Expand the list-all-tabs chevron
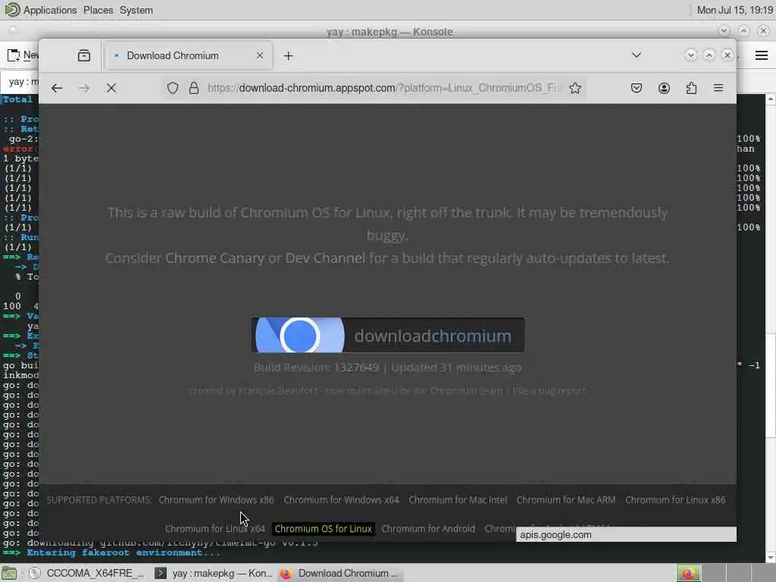The image size is (776, 582). [637, 55]
